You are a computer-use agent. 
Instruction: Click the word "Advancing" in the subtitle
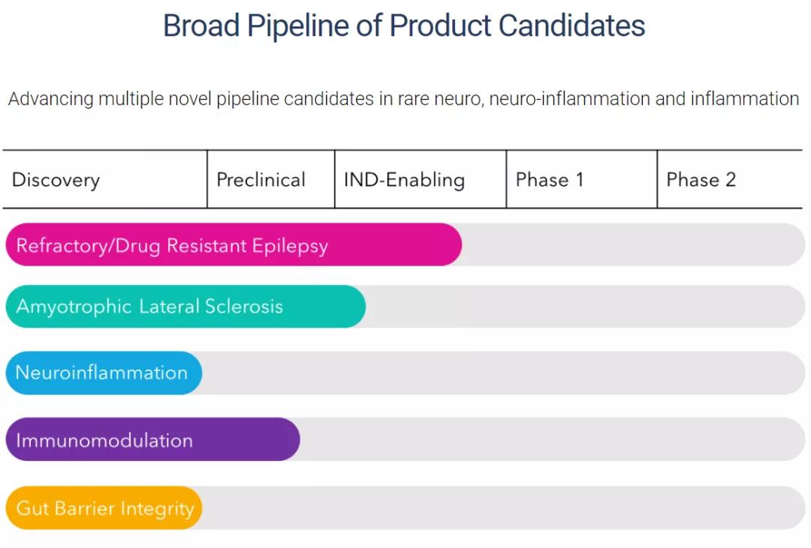click(x=50, y=99)
